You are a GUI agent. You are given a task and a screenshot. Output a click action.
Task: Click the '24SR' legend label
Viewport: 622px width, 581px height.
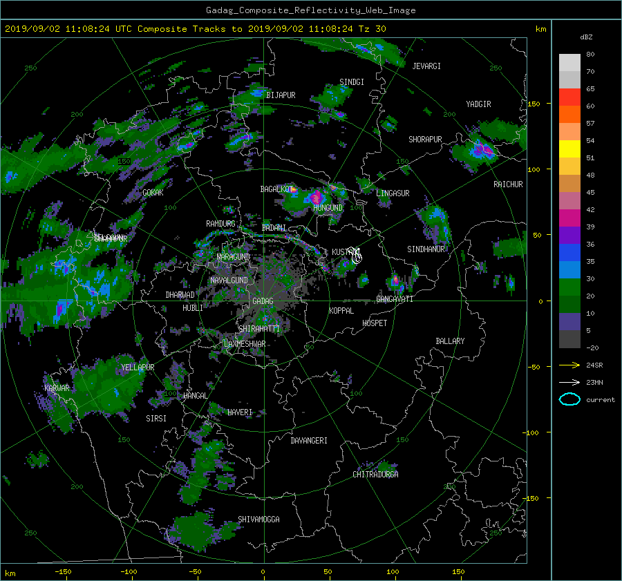[x=594, y=365]
